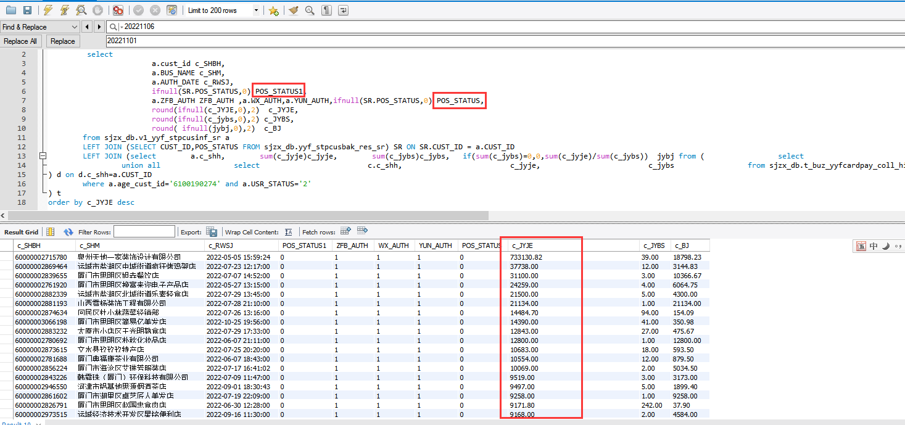
Task: Toggle wrap cell content in results
Action: pos(288,232)
